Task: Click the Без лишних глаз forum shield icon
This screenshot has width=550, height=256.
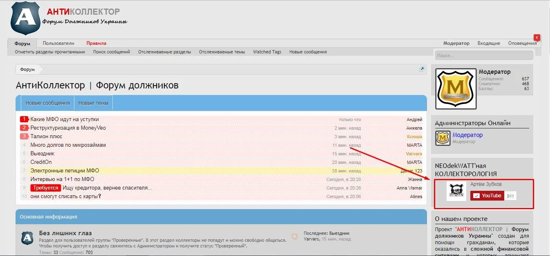Action: click(27, 238)
